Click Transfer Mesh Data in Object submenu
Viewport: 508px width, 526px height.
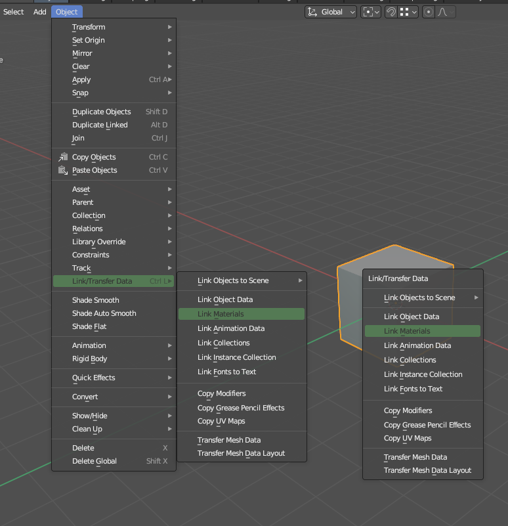[242, 440]
